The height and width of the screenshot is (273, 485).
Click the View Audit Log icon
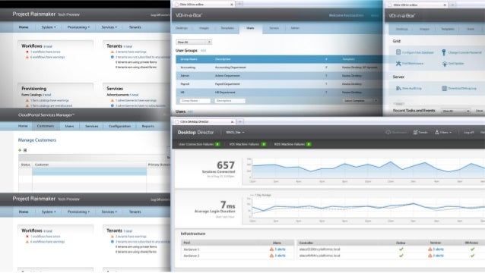[x=398, y=88]
